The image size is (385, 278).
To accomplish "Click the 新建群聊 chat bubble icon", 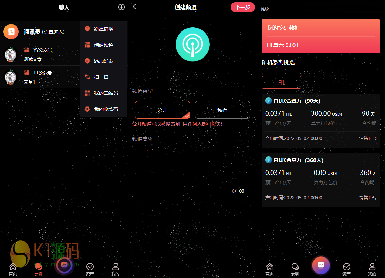I will (87, 29).
